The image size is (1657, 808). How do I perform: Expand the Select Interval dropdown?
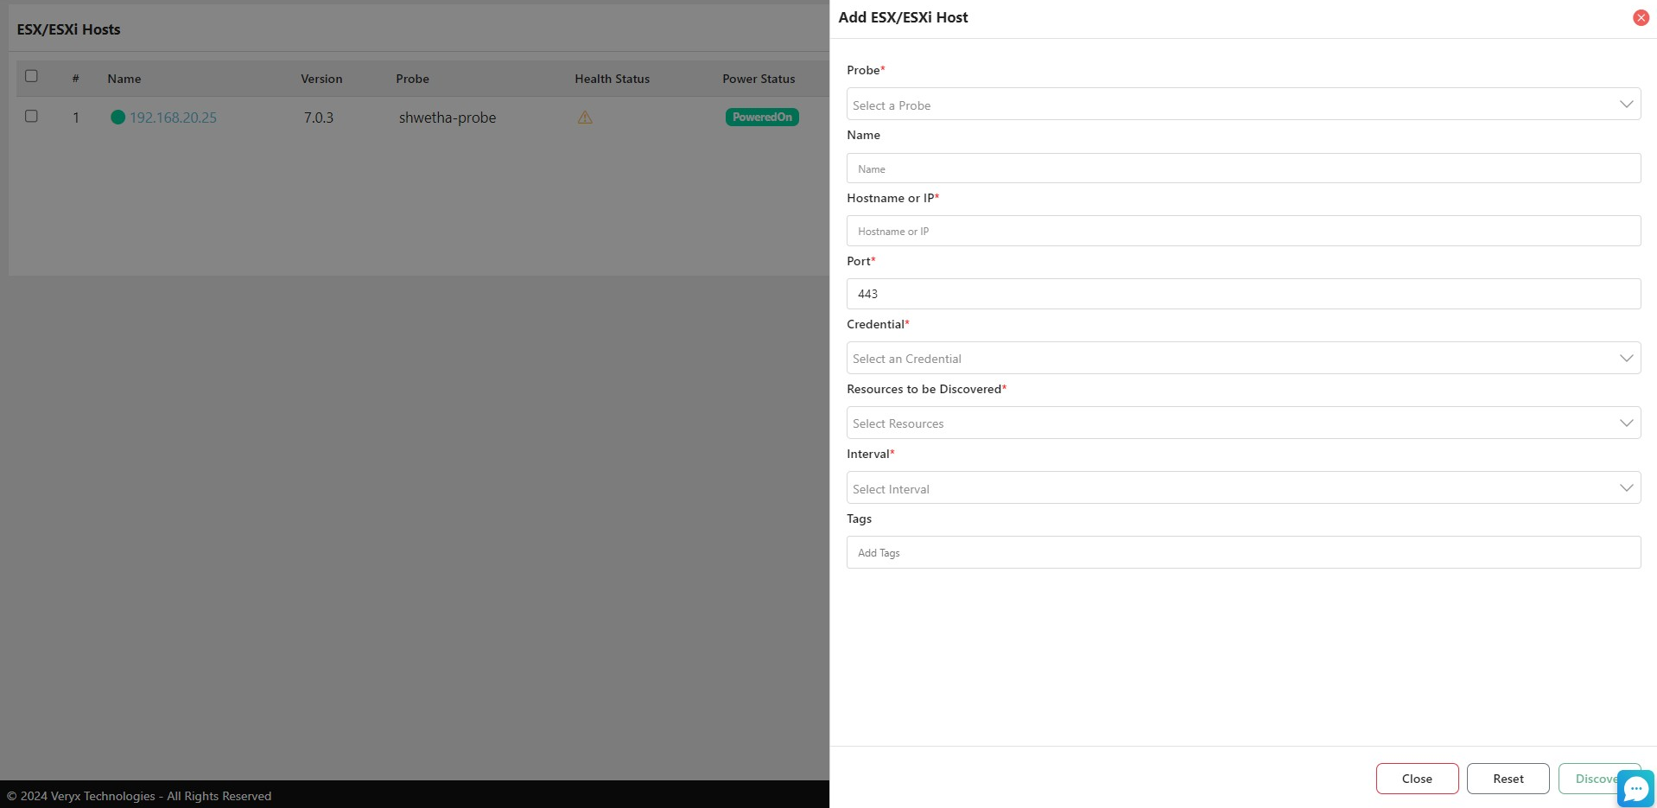[1242, 488]
